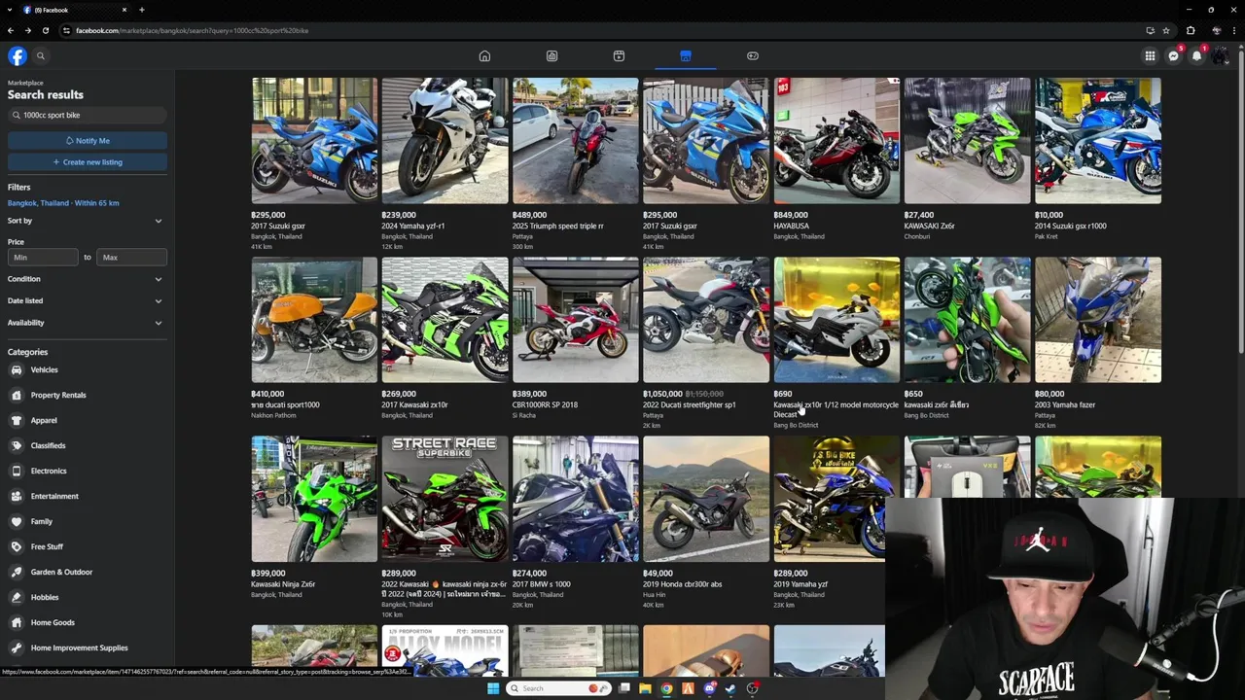Viewport: 1245px width, 700px height.
Task: Expand the Date listed filter
Action: click(x=88, y=301)
